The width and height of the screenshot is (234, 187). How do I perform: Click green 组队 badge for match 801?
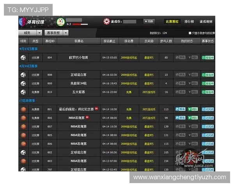193,109
